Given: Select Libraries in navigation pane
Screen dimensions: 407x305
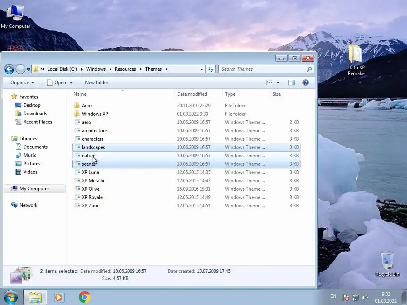Looking at the screenshot, I should pos(28,139).
